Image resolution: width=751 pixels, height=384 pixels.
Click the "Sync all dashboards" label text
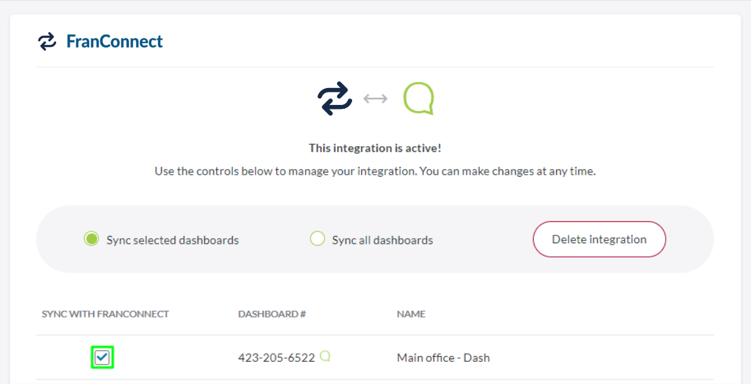tap(383, 240)
